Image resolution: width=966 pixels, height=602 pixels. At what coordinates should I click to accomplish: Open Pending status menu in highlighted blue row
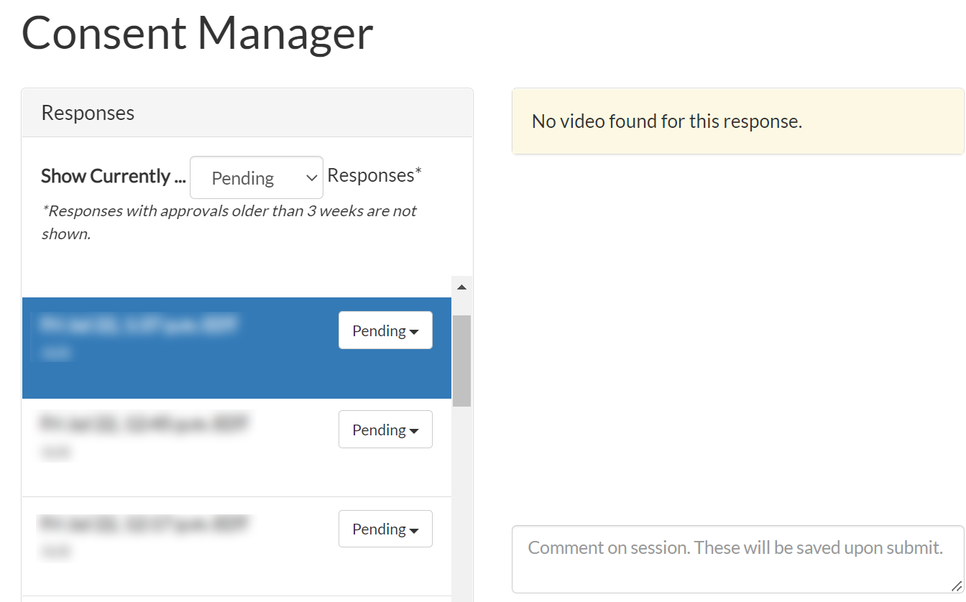coord(385,330)
